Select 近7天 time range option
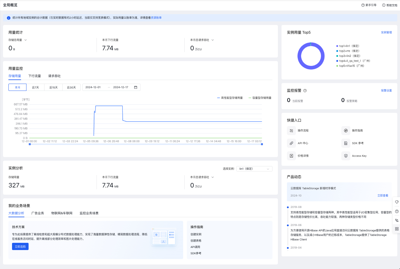The image size is (400, 269). click(x=35, y=87)
